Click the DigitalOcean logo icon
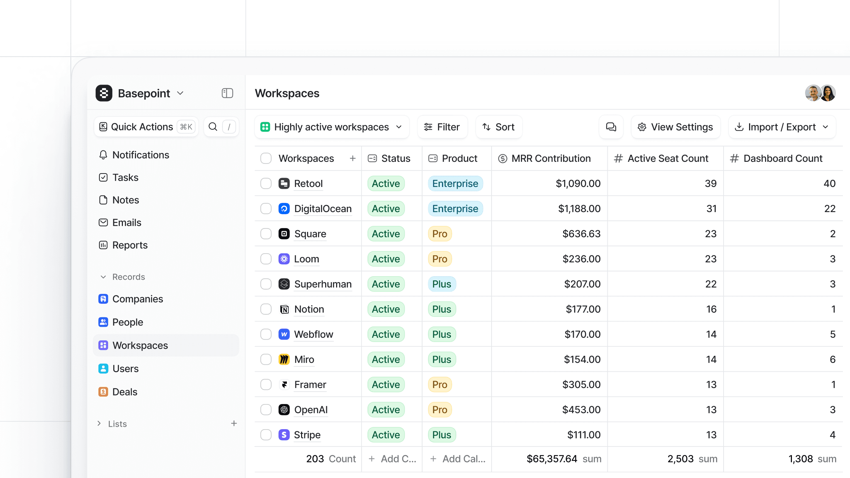The image size is (850, 478). 284,209
